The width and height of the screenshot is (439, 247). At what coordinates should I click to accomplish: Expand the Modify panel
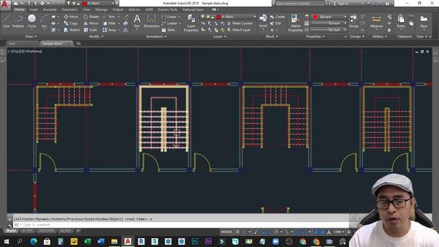point(96,36)
